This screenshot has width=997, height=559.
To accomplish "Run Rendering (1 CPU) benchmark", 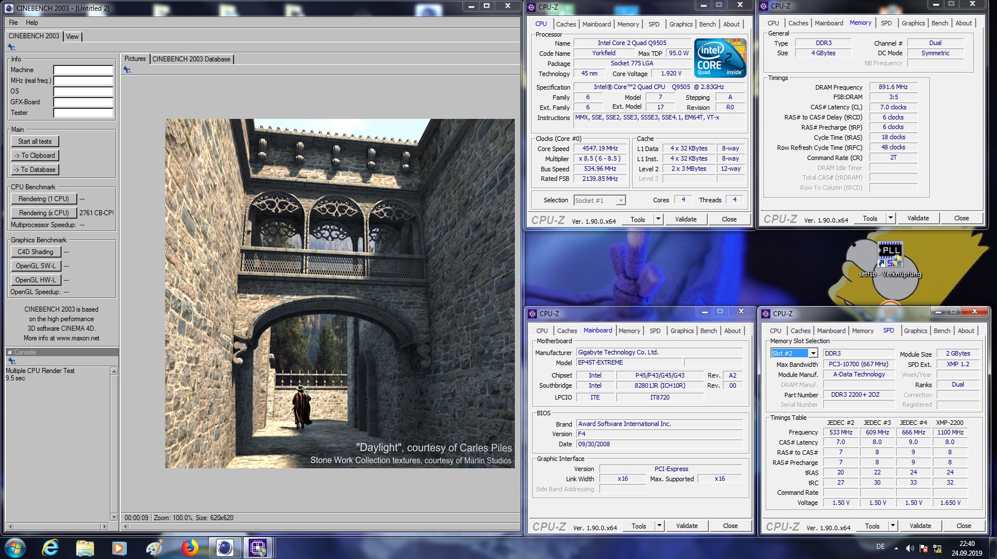I will pos(43,199).
